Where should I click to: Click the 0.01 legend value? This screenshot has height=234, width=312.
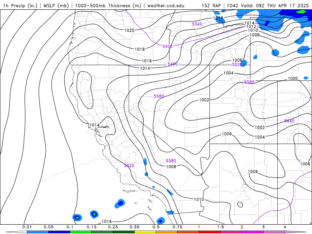[x=27, y=227]
